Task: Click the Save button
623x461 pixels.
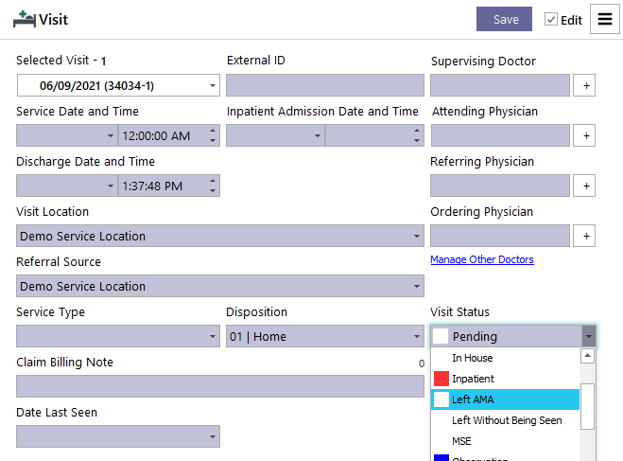Action: 504,19
